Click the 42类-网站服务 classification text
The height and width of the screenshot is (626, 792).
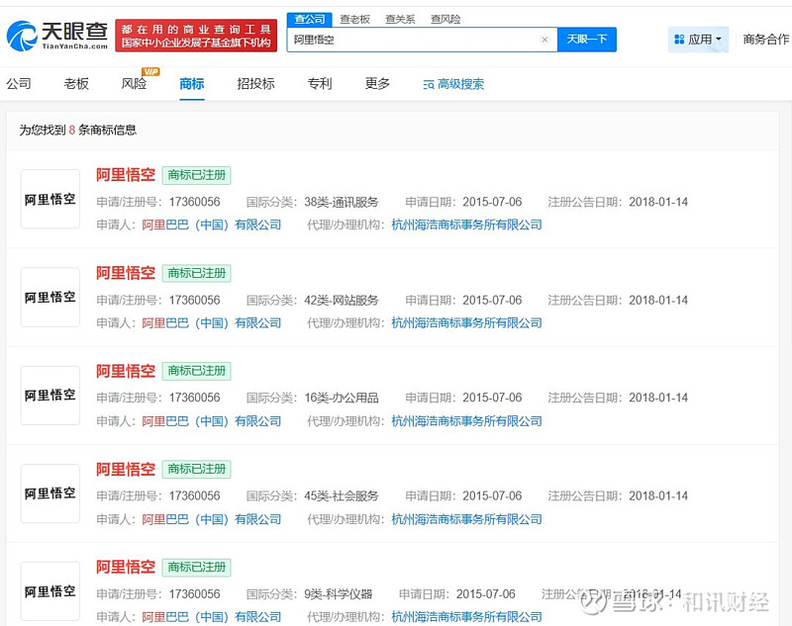342,300
